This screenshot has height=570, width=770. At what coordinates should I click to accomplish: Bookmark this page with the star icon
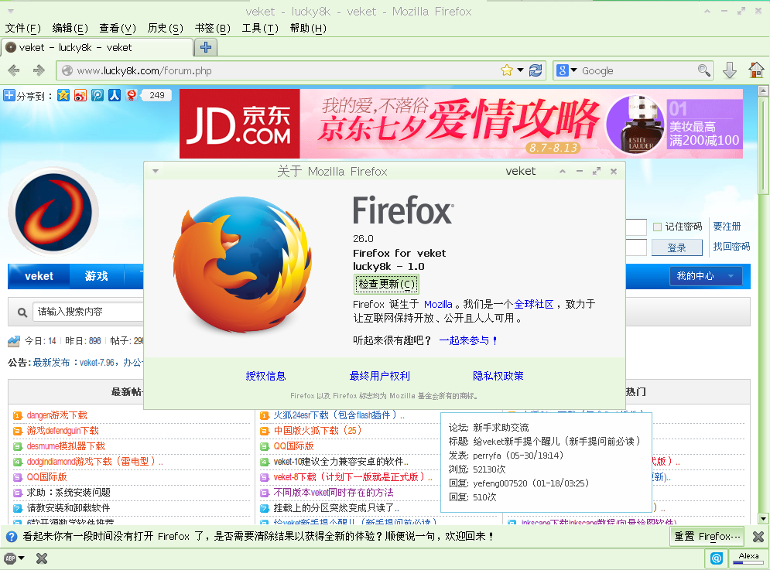(506, 70)
